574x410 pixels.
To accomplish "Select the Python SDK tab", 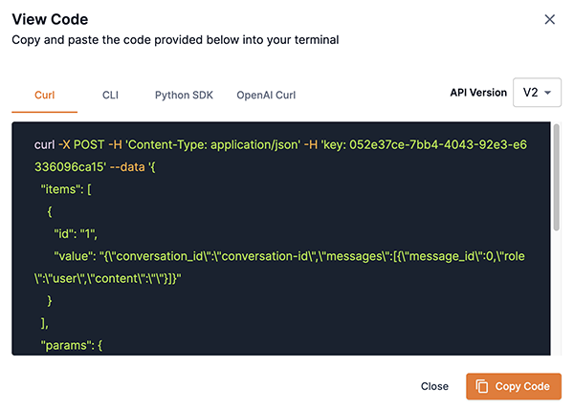I will (184, 96).
